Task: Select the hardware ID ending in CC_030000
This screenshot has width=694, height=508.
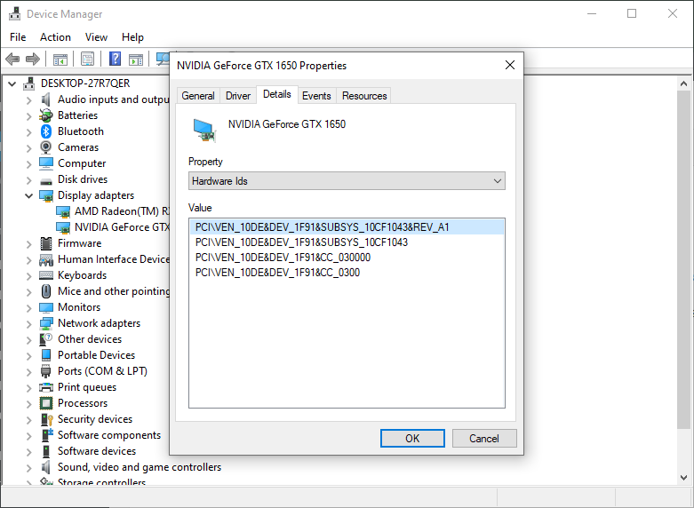Action: click(x=283, y=258)
